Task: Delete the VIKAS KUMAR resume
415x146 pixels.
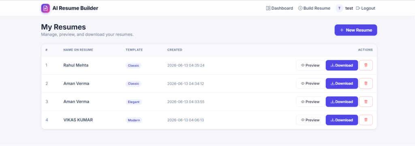Action: (x=366, y=120)
